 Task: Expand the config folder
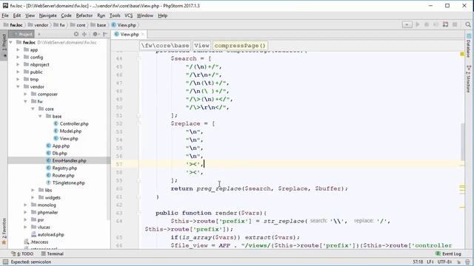18,57
